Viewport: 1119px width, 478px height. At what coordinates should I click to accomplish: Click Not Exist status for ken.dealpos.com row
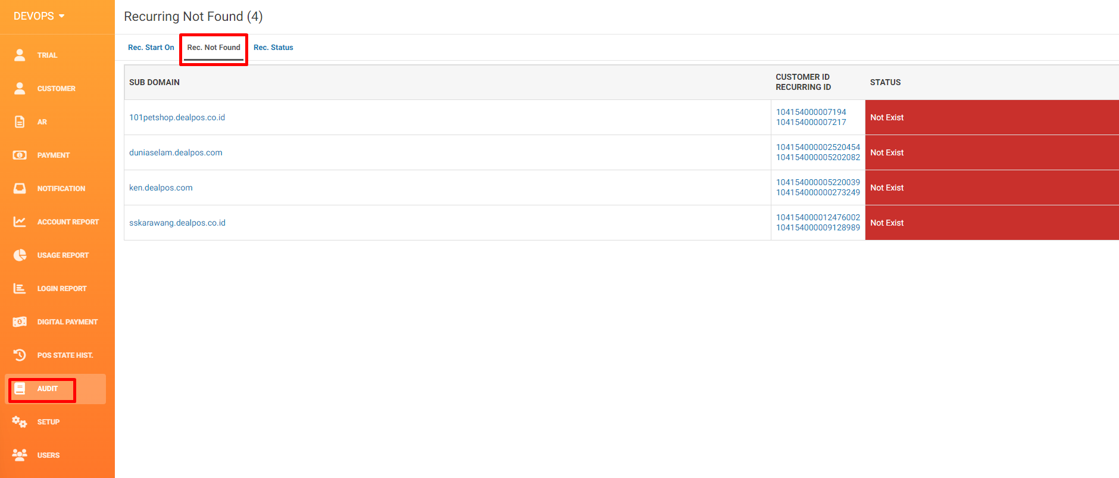click(887, 188)
